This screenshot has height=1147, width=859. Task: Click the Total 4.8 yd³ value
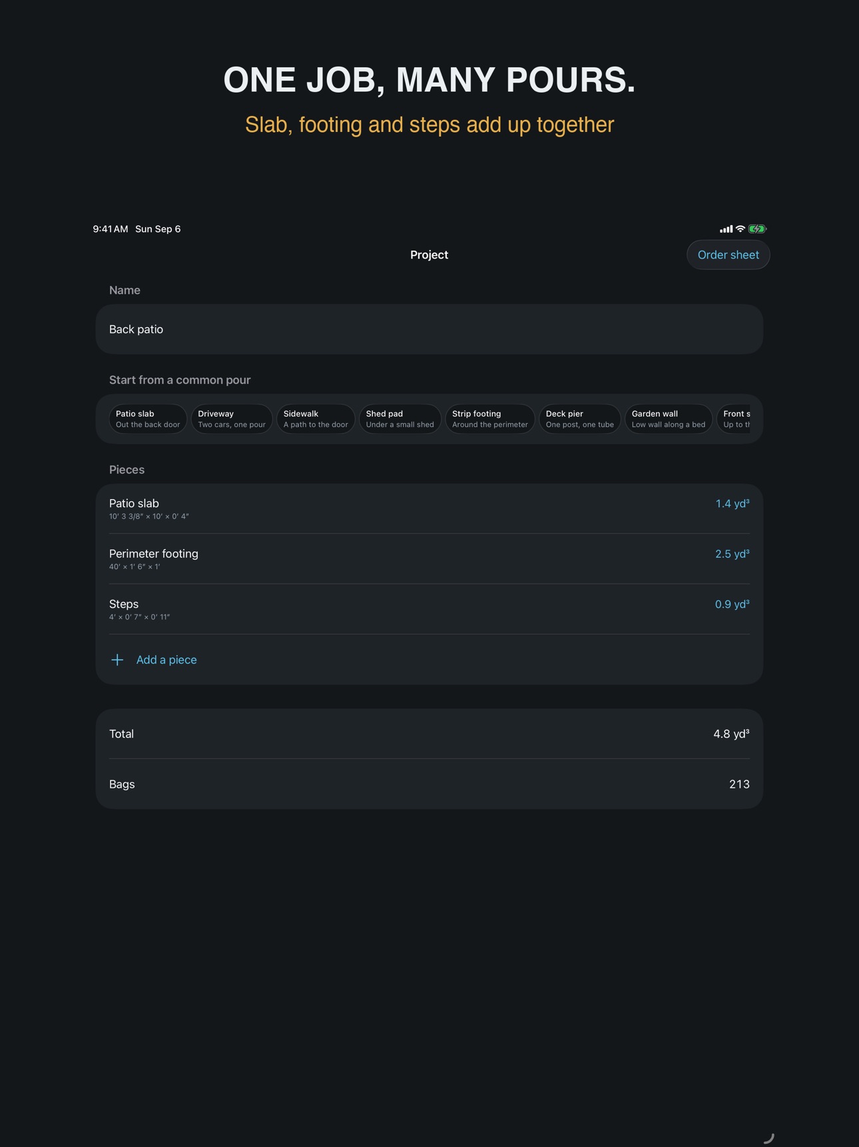(x=731, y=734)
